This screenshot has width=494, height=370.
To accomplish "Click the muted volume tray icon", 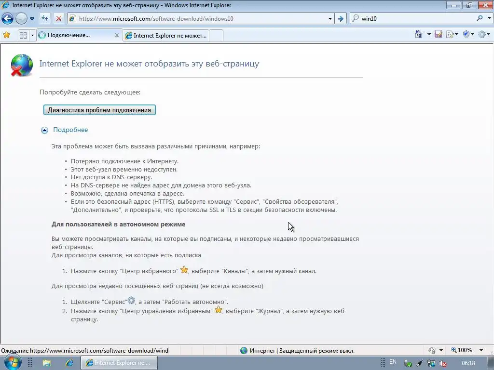I will 442,363.
